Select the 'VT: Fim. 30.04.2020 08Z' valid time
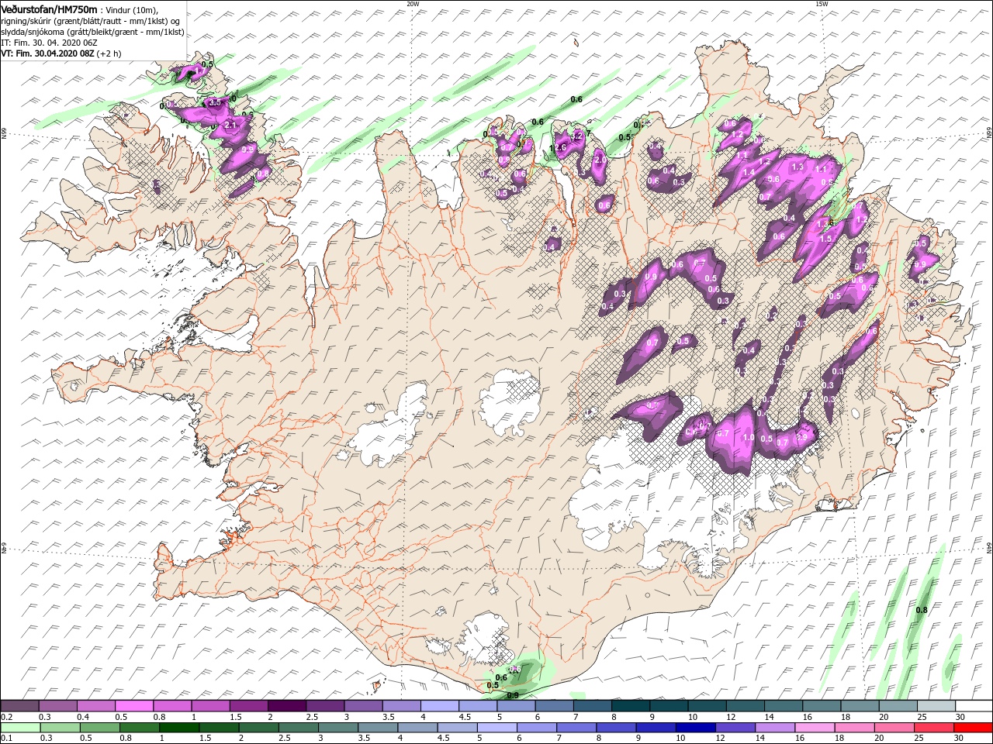The width and height of the screenshot is (993, 744). tap(47, 53)
